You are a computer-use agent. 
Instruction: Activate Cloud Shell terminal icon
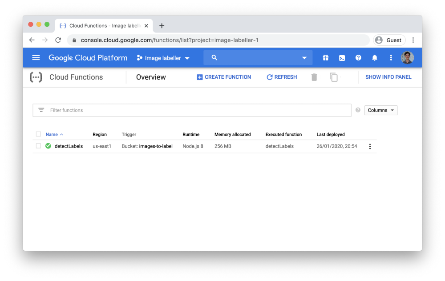click(342, 58)
